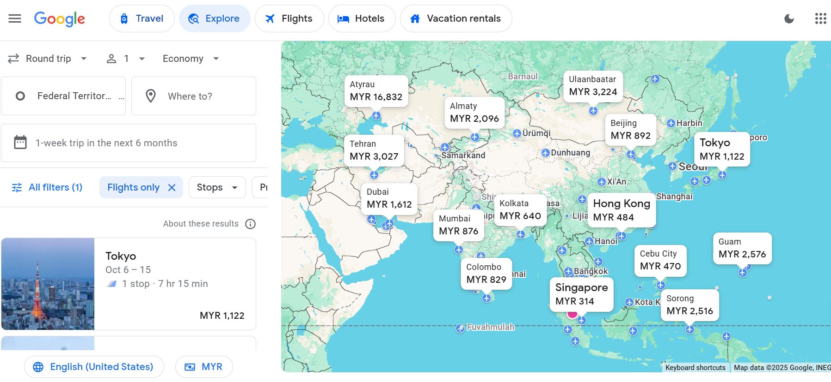The height and width of the screenshot is (382, 831).
Task: Click the Samarkand airport marker icon
Action: [x=436, y=156]
